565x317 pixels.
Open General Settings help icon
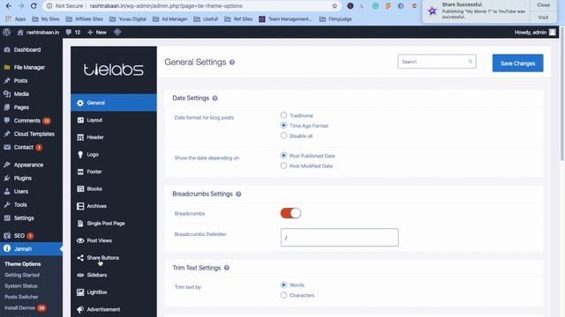point(232,63)
